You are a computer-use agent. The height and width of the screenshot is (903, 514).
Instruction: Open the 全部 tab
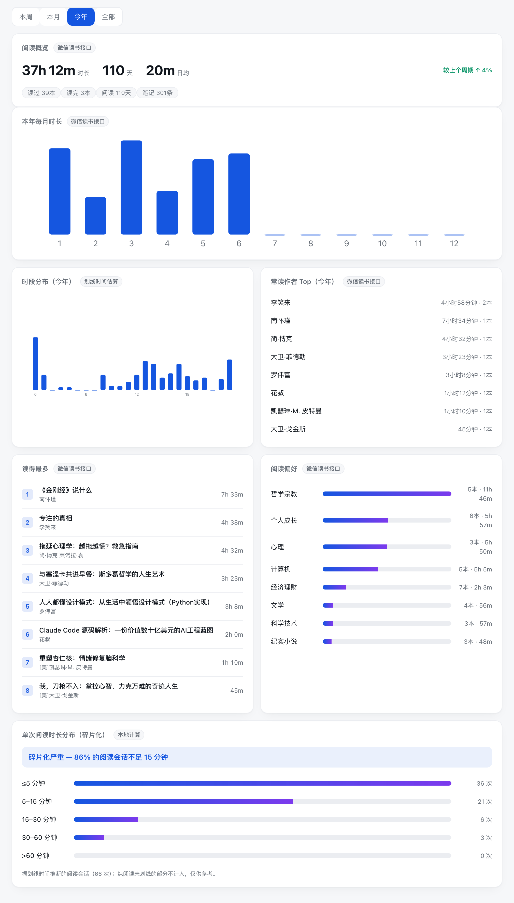[x=108, y=17]
